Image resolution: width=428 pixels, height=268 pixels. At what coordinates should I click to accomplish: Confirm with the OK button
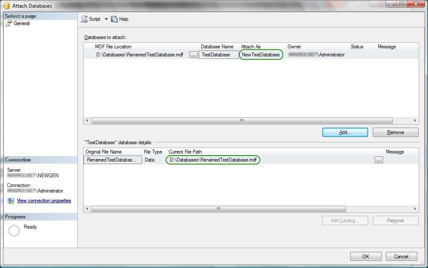pos(366,257)
